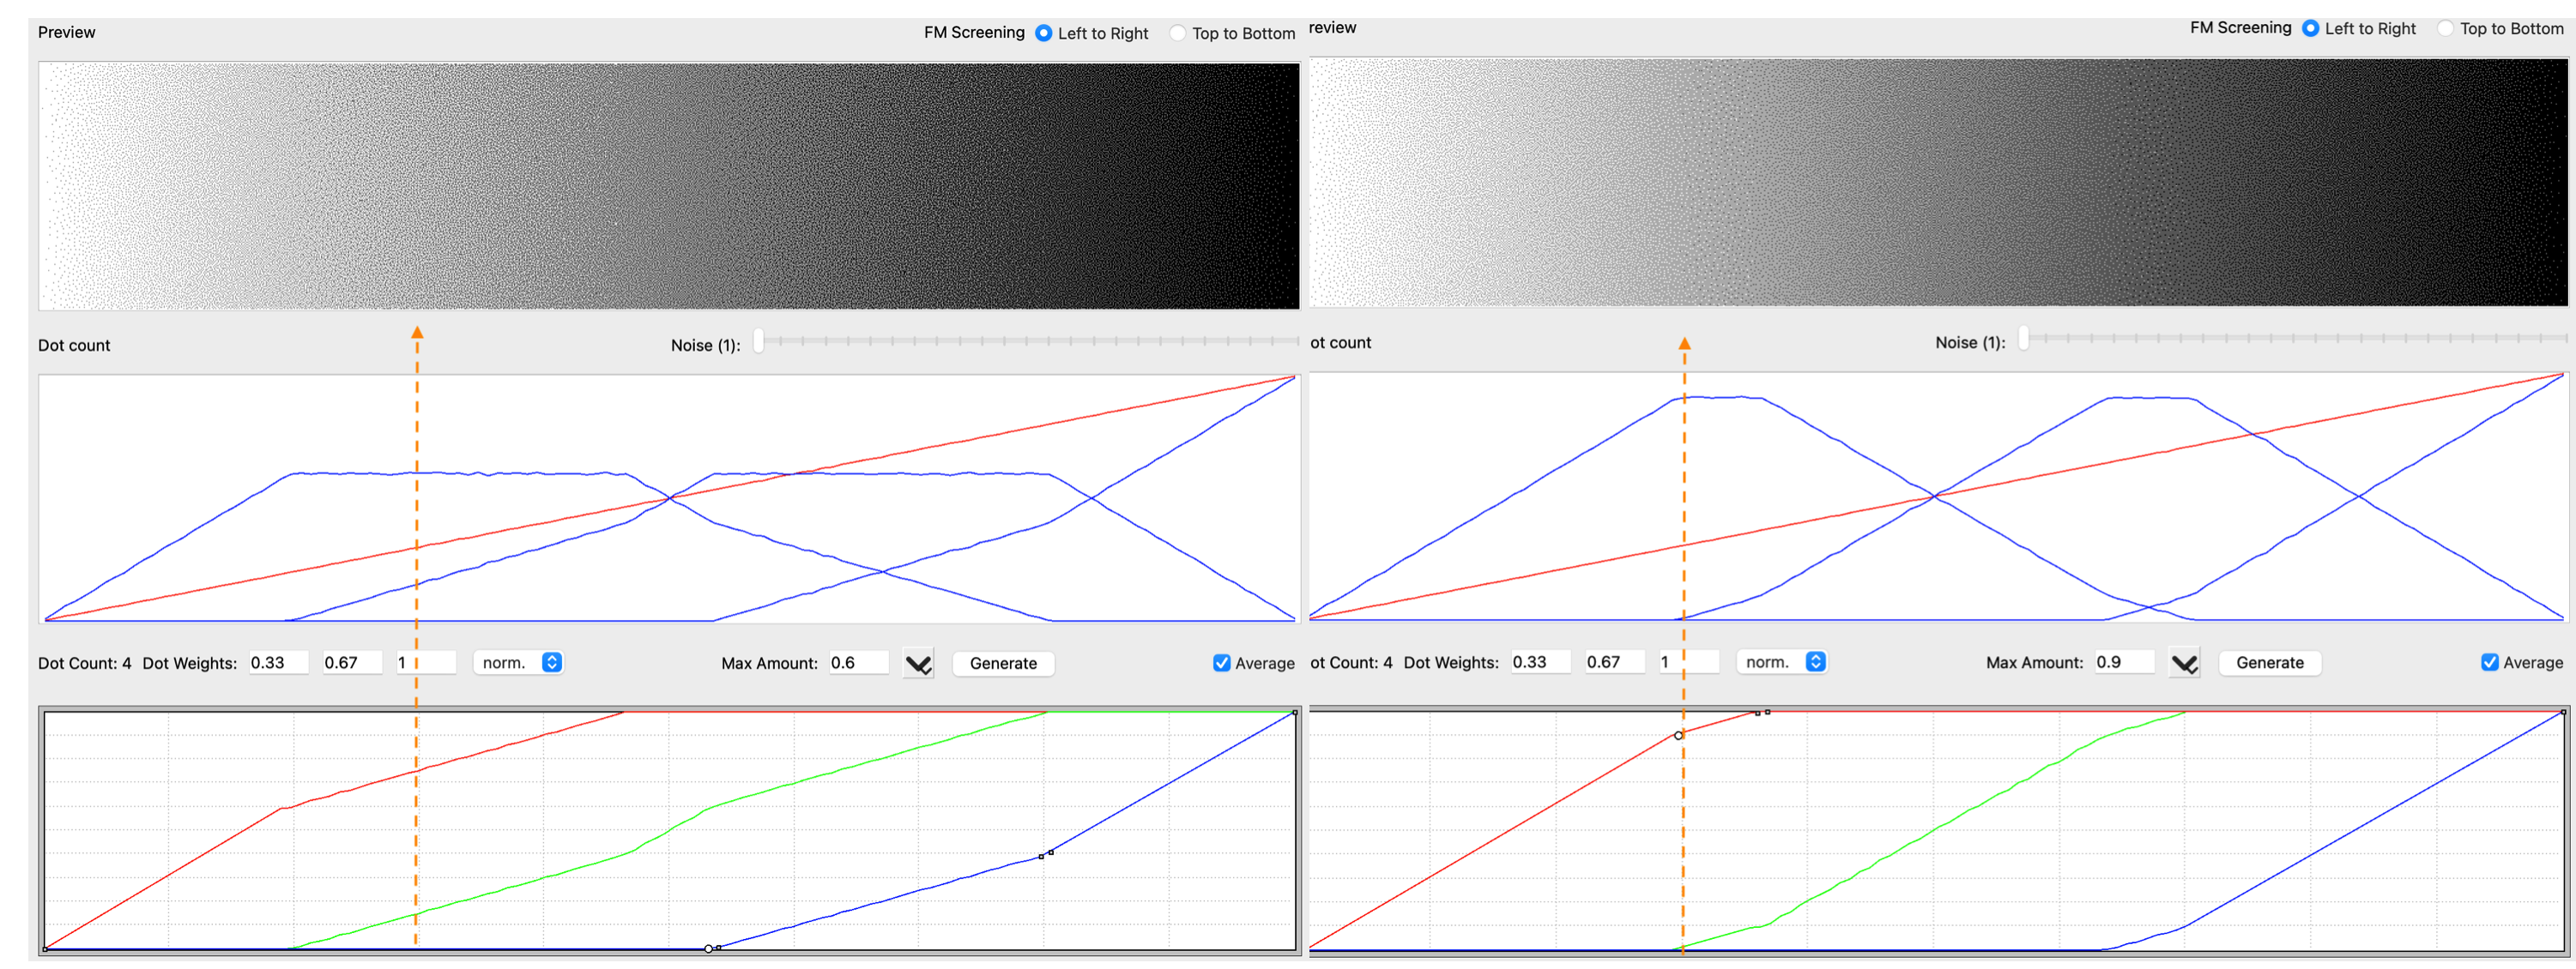
Task: Click Generate button in left panel
Action: click(1003, 664)
